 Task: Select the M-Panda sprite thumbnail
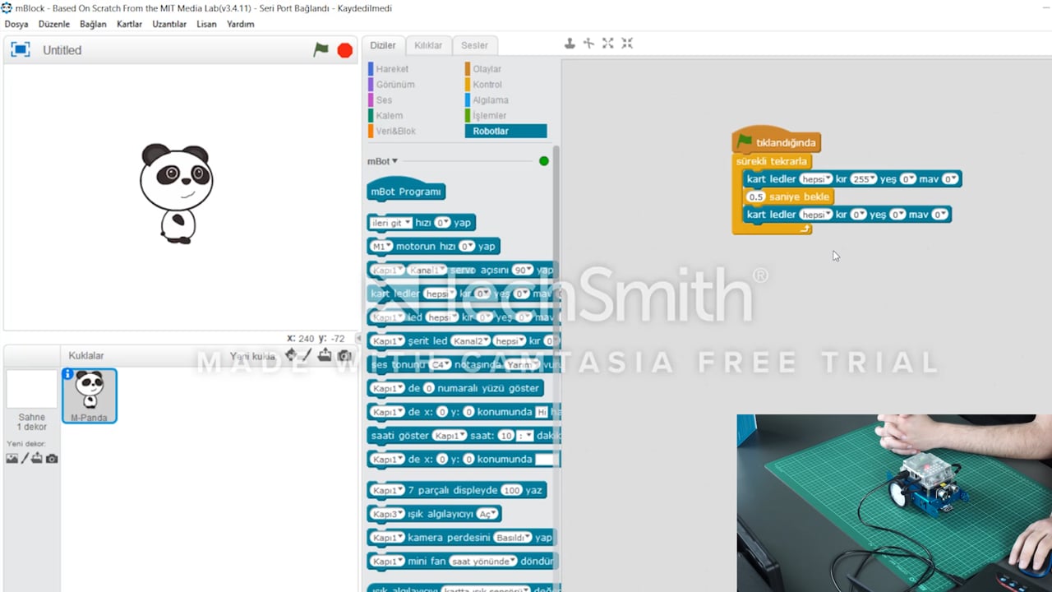90,395
